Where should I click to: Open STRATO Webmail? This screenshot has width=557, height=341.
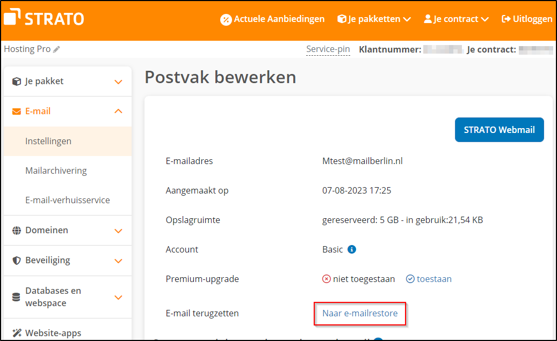pyautogui.click(x=499, y=130)
